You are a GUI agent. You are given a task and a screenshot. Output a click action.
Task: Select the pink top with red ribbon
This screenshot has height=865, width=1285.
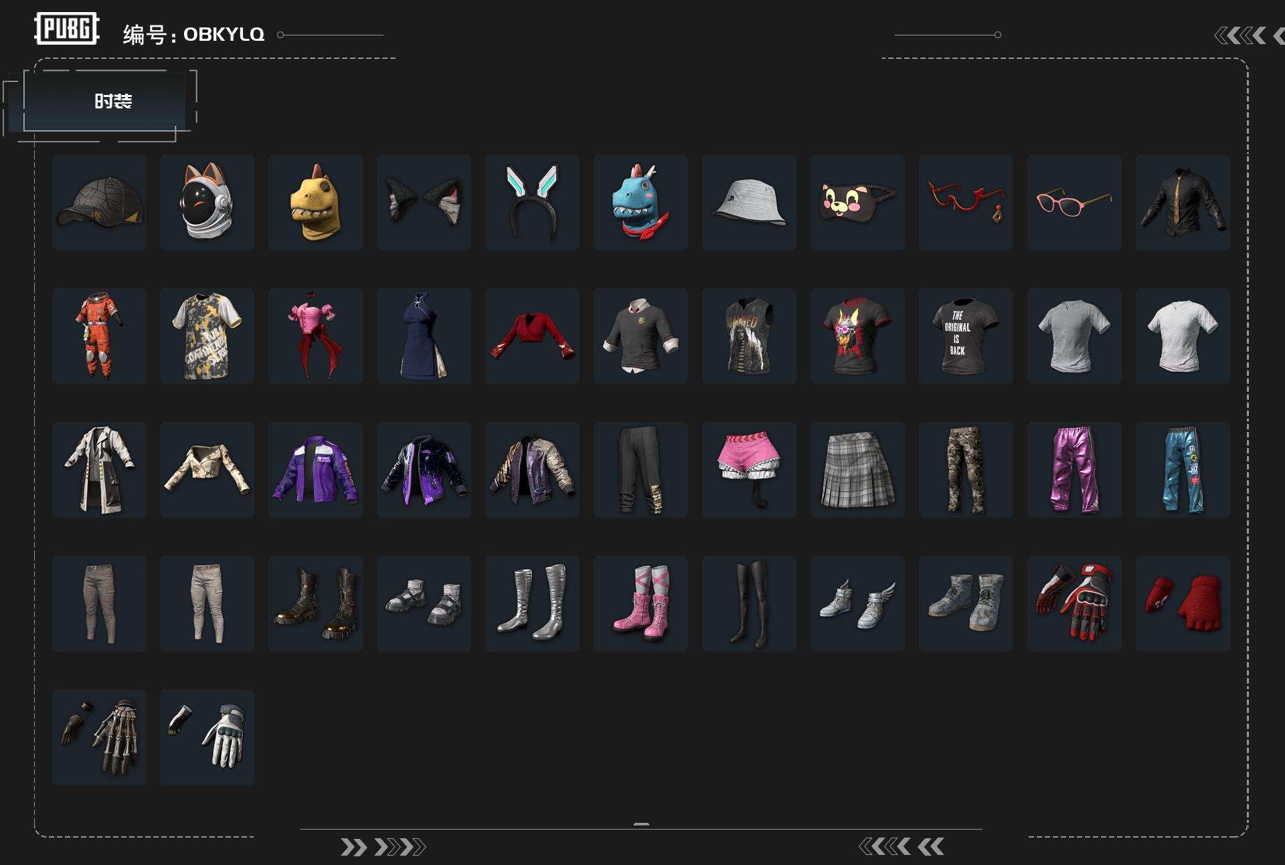(x=315, y=336)
